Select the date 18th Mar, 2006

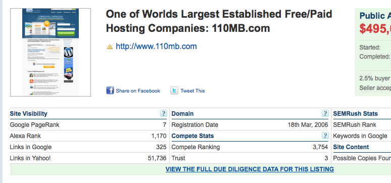(x=308, y=125)
